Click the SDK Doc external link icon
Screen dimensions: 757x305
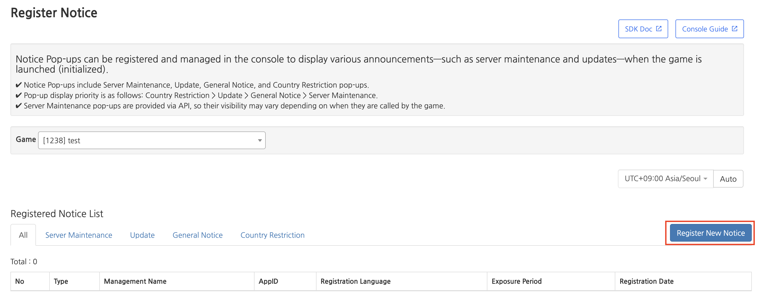pyautogui.click(x=659, y=29)
